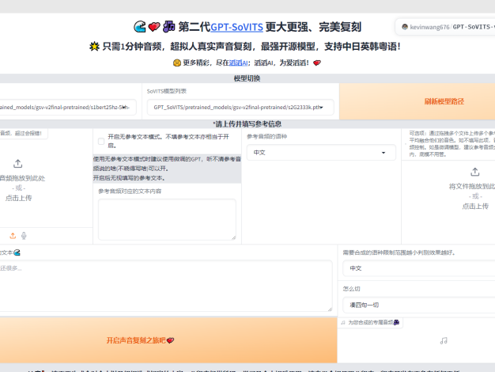Click the 模型切换 section header
Screen dimensions: 495x372
247,78
